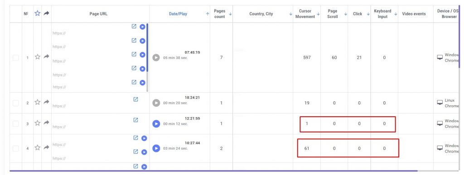Play first page of session 1
The width and height of the screenshot is (464, 175).
142,27
